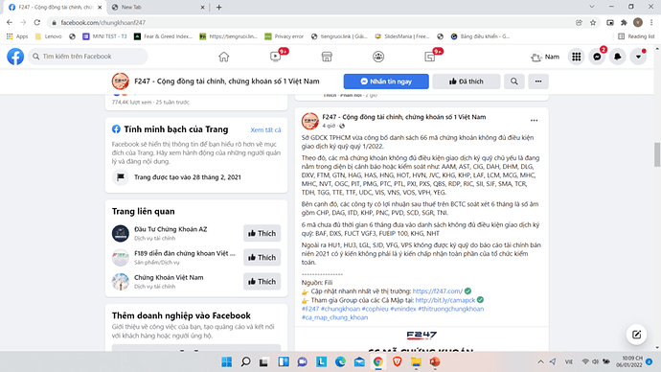Open the Messenger icon with notification badge

597,57
